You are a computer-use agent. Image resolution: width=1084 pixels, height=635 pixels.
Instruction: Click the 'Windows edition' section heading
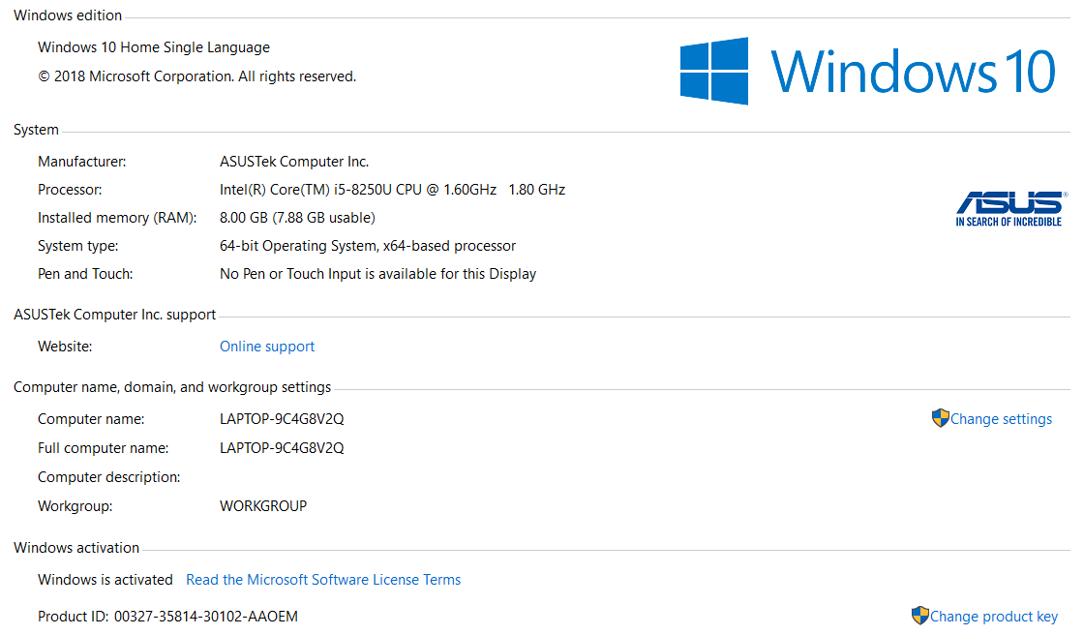(x=68, y=15)
